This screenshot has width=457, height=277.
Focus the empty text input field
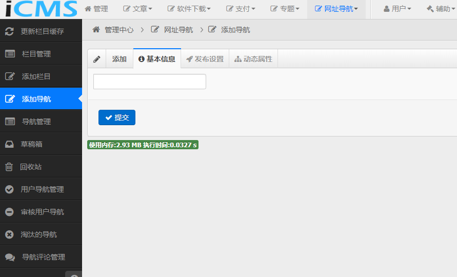(x=150, y=82)
